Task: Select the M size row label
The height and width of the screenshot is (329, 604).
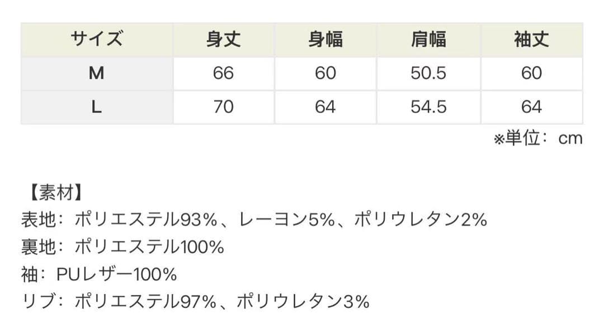Action: point(97,73)
